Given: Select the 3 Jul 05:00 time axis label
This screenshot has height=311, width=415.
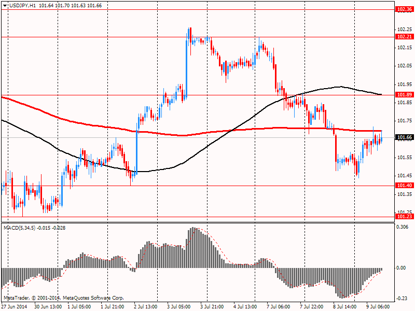Looking at the screenshot, I should 178,306.
